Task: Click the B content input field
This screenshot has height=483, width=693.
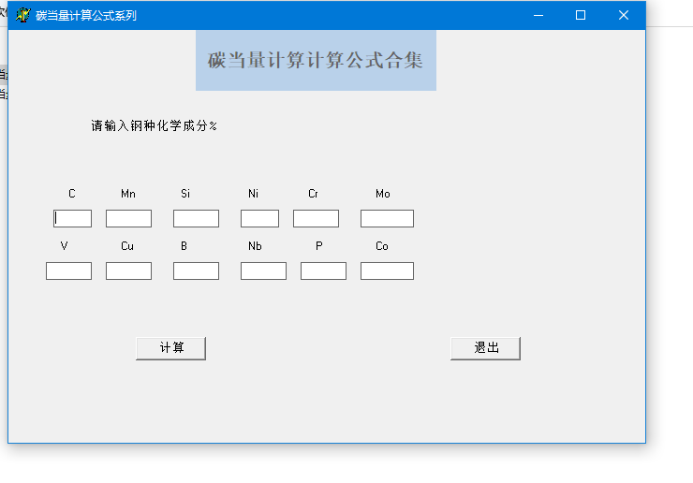Action: [197, 271]
